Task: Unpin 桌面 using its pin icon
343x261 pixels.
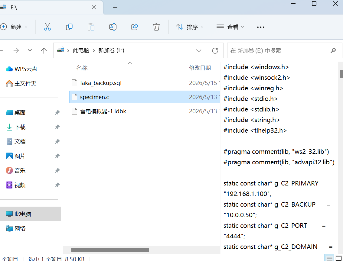Action: point(57,112)
